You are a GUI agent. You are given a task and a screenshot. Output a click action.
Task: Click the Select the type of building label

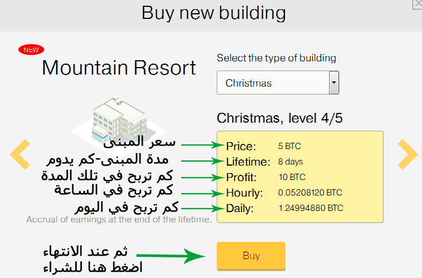coord(276,58)
